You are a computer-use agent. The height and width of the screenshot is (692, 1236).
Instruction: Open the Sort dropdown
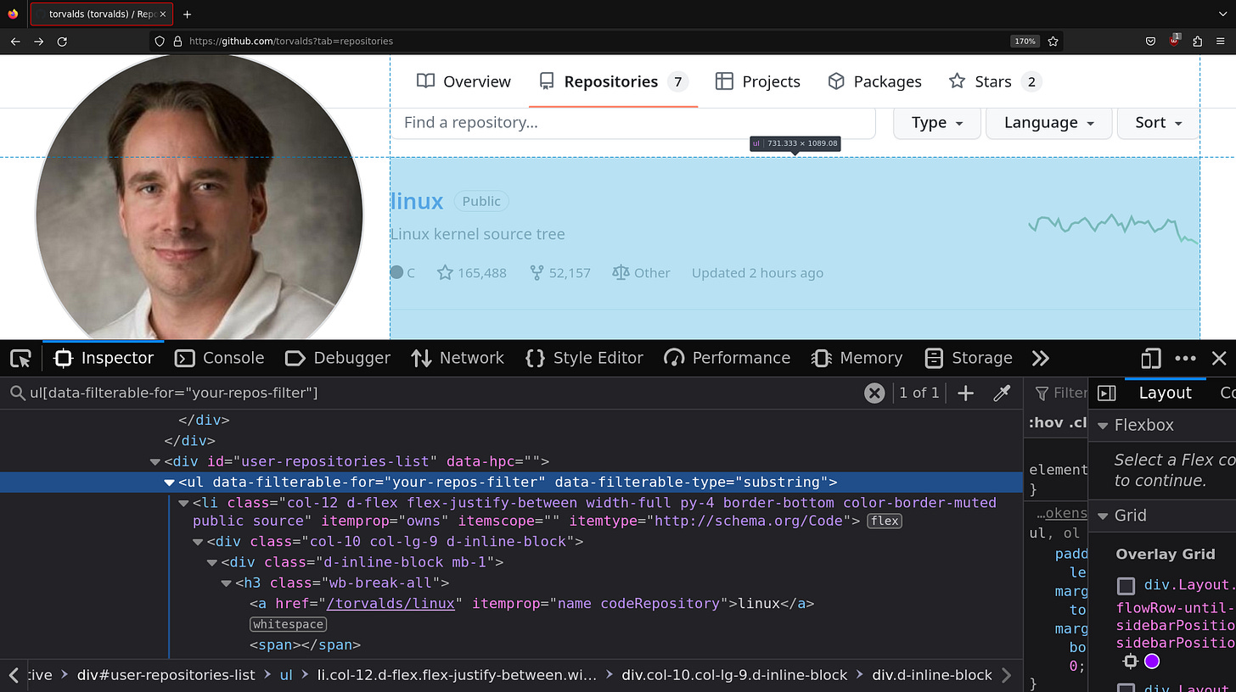1157,122
